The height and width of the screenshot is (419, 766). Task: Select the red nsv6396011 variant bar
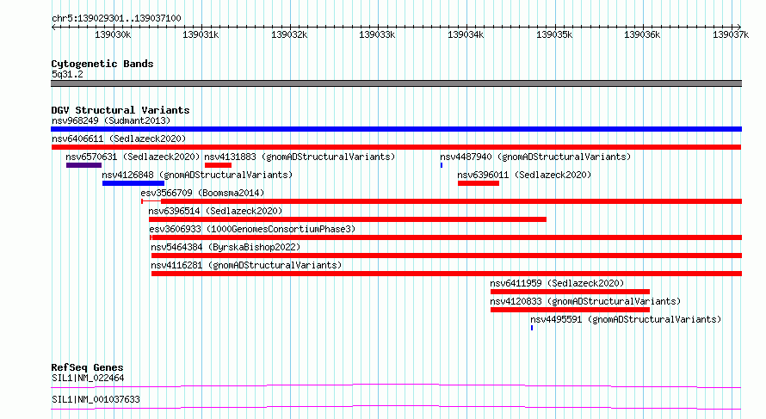pyautogui.click(x=479, y=183)
